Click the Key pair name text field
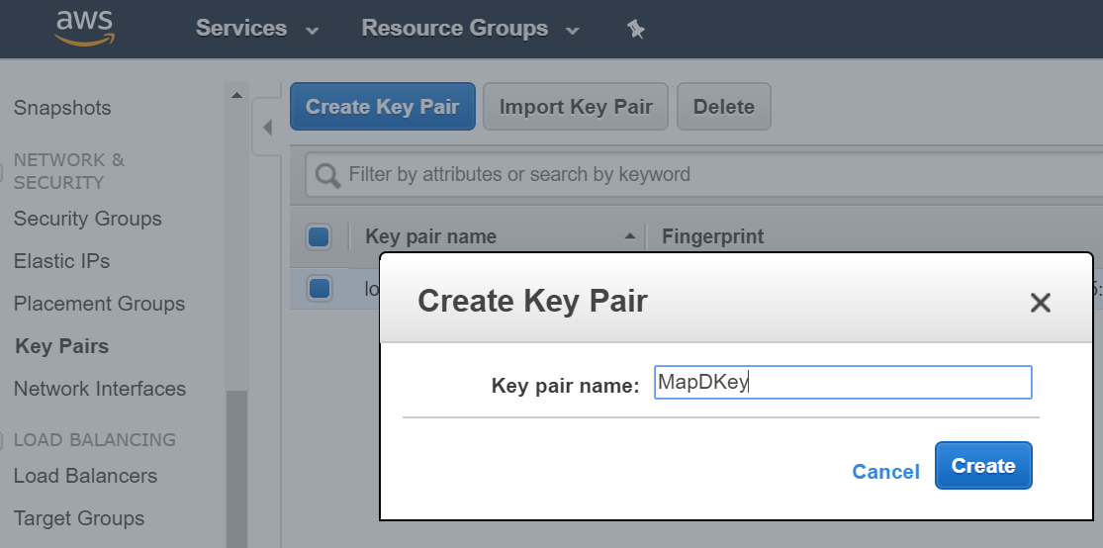 tap(843, 383)
